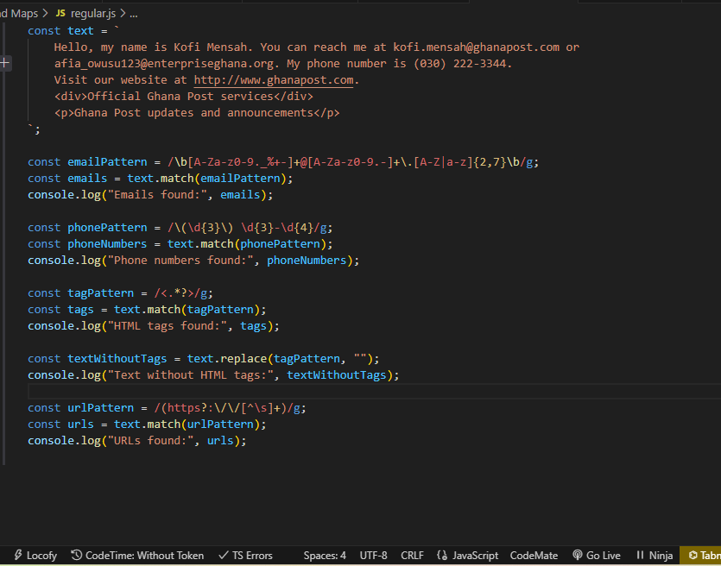Click the "Text without HTML tags:" string

[x=190, y=374]
